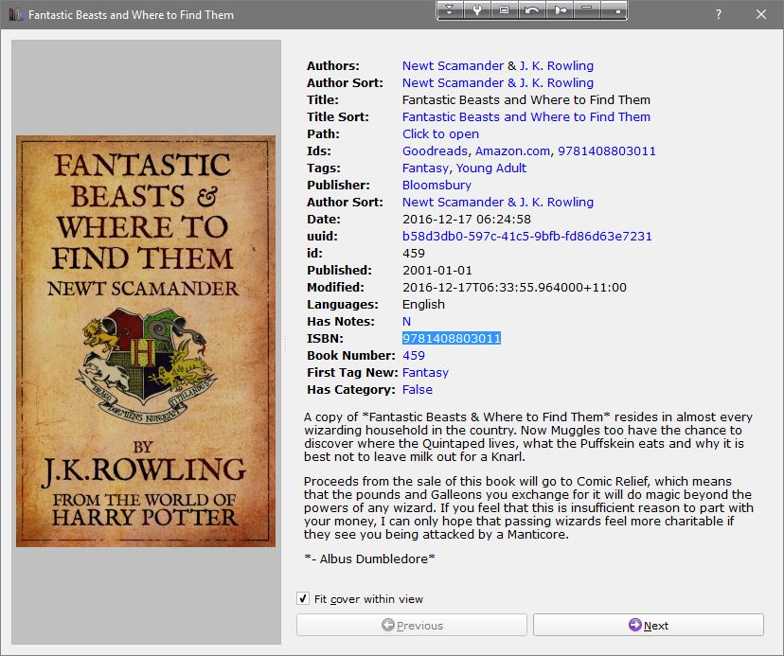Click the calibre books icon in title bar

coord(16,14)
